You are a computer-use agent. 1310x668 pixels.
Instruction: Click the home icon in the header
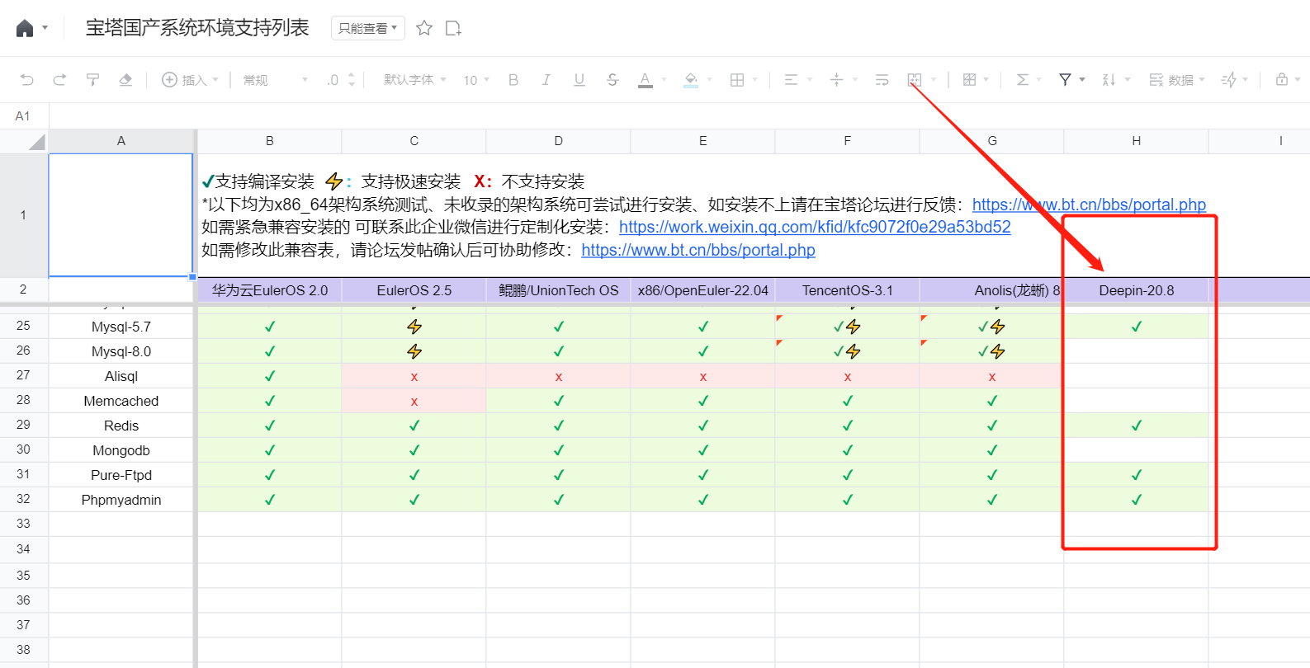25,28
